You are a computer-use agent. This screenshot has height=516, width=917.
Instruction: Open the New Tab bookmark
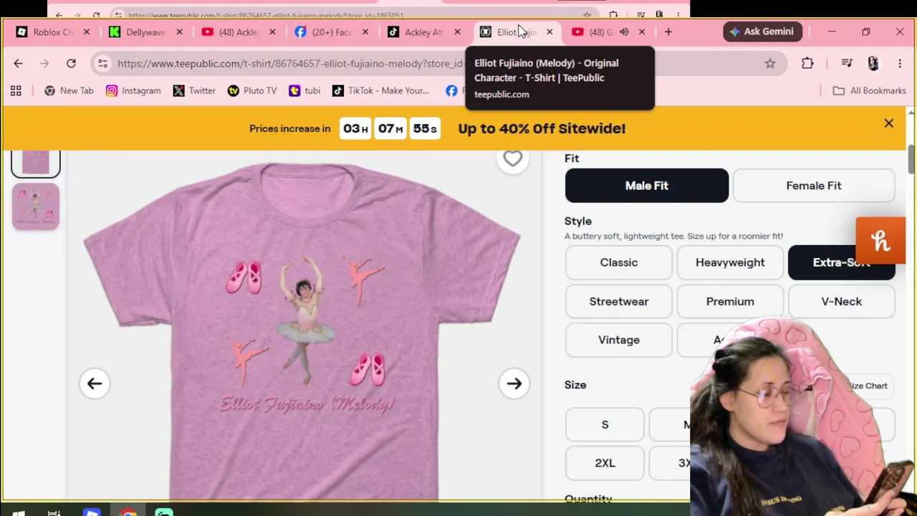pos(69,90)
